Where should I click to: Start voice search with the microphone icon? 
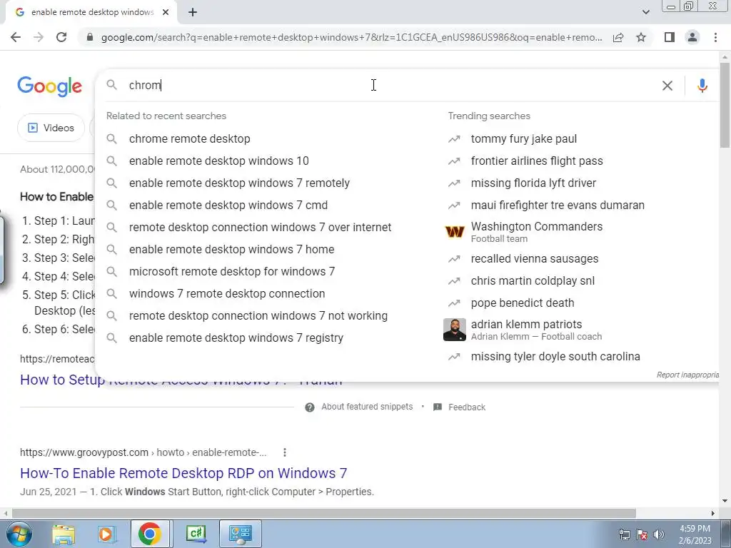tap(702, 86)
